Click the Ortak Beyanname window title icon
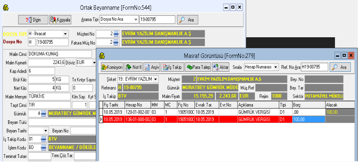Viewport: 358px width, 162px height. (x=6, y=8)
